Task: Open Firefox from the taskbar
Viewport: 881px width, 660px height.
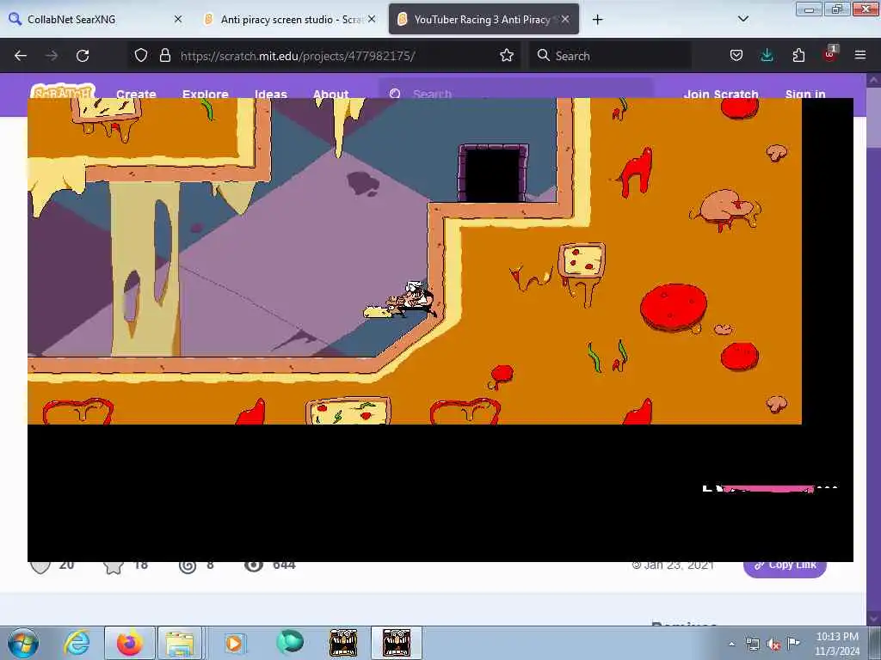Action: point(129,643)
